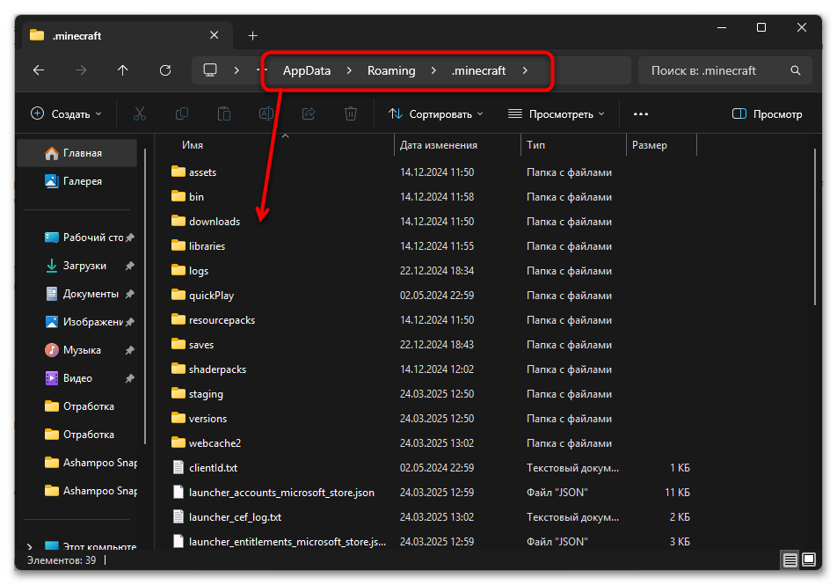The image size is (837, 585).
Task: Unpin Загрузки via its pin icon
Action: click(130, 266)
